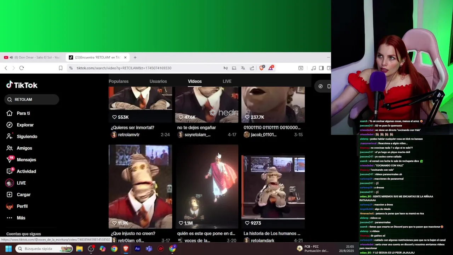Open the TikTok logo home link

point(22,85)
